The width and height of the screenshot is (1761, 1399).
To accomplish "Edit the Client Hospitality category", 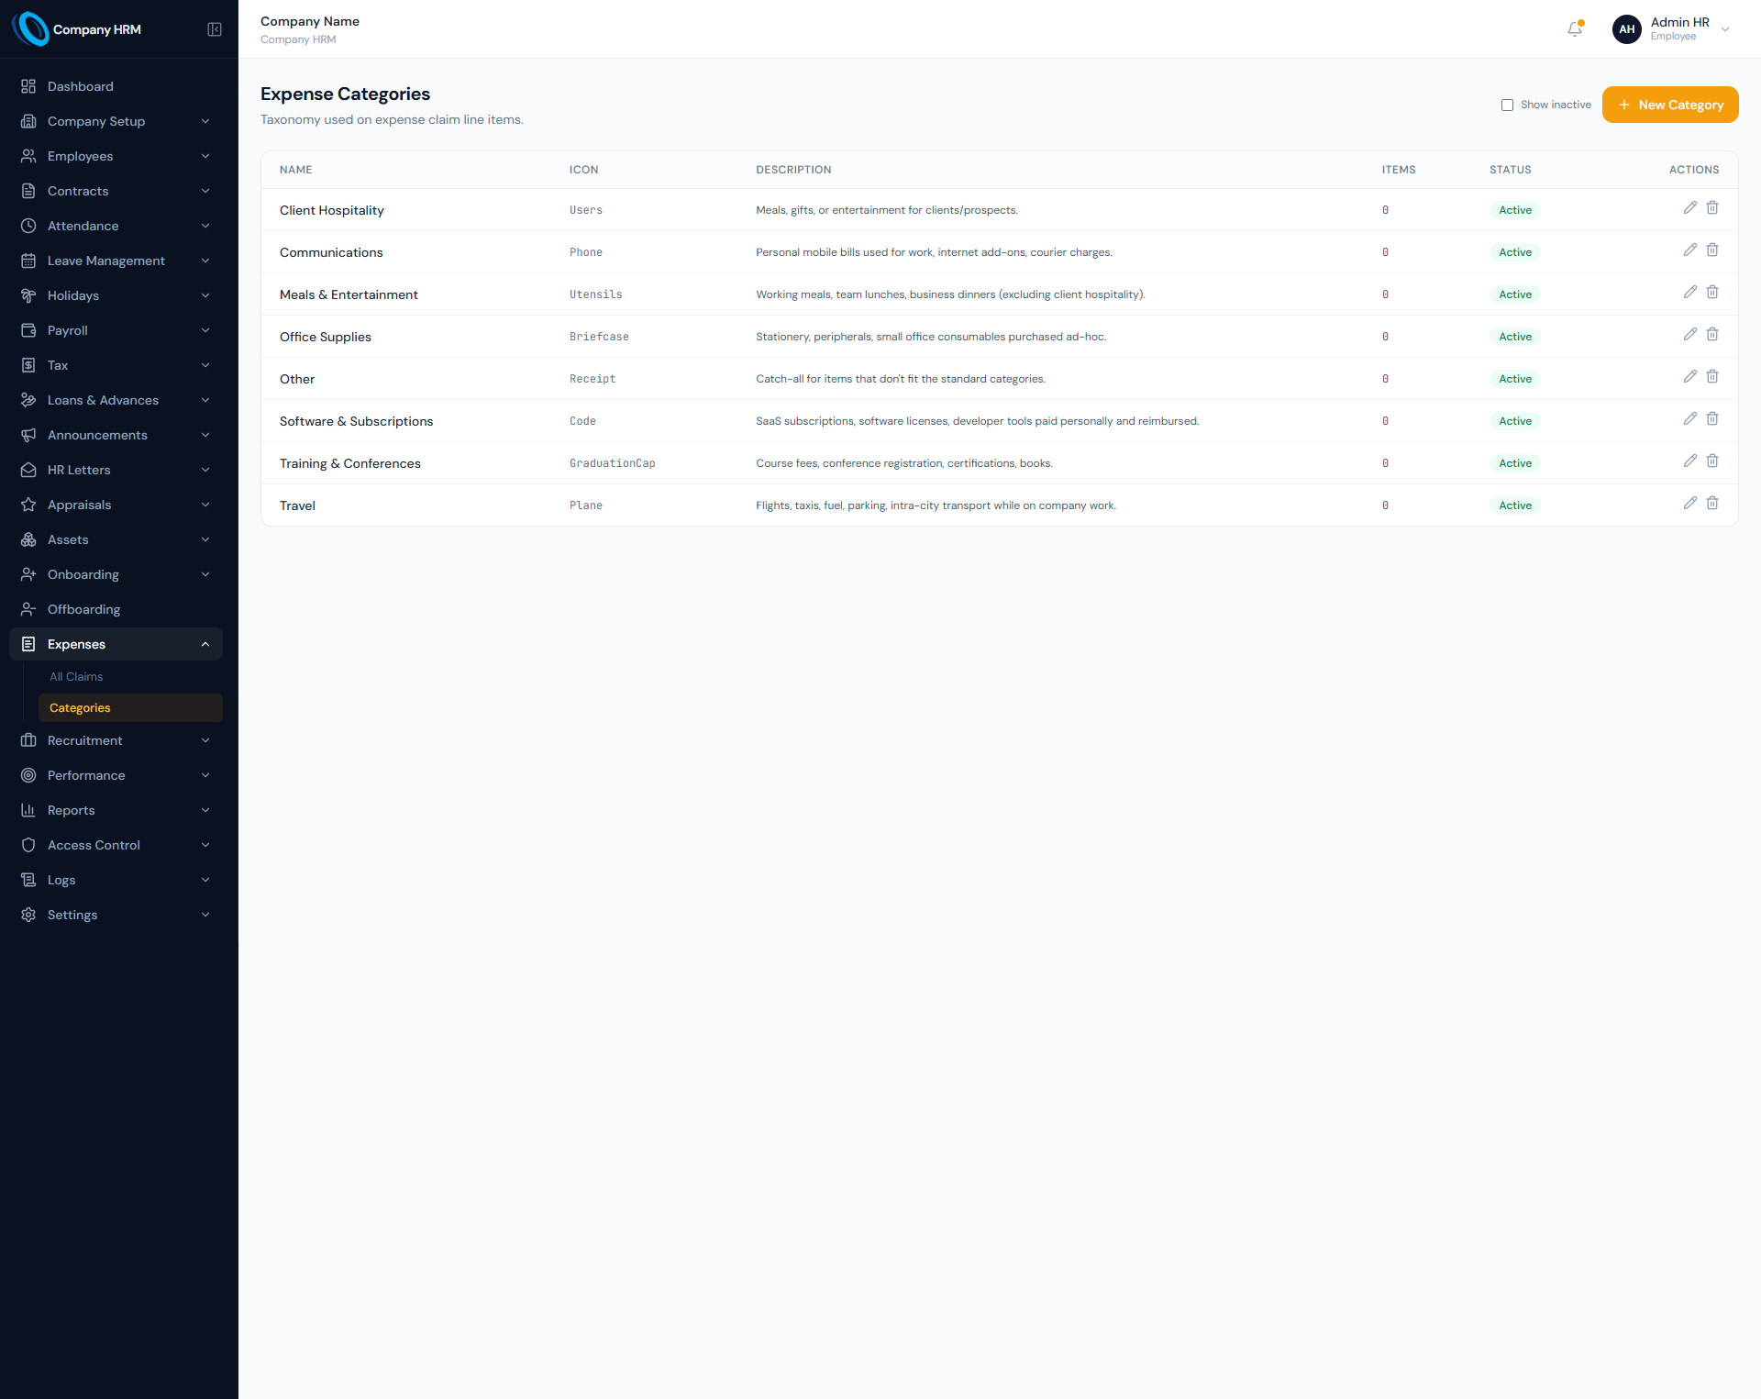I will point(1689,208).
